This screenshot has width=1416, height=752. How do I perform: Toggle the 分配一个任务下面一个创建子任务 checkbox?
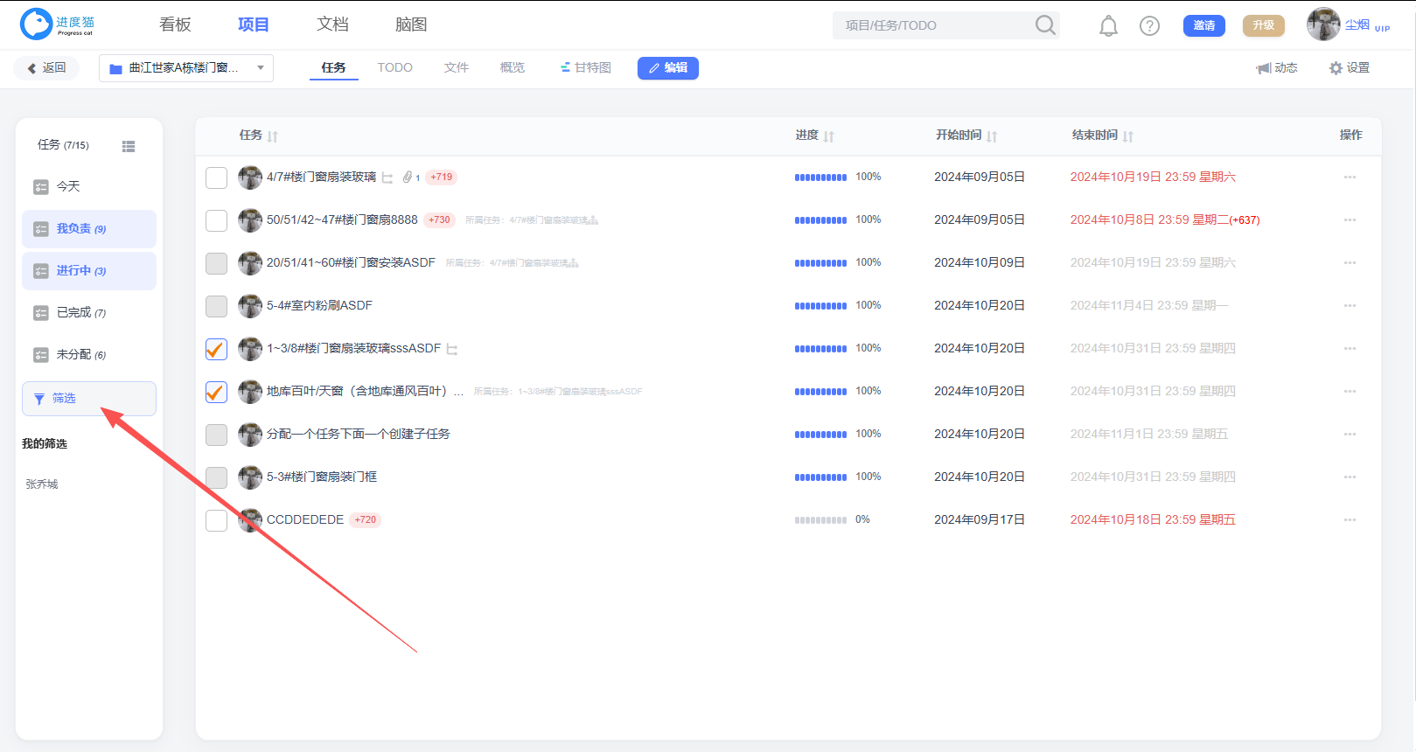pyautogui.click(x=216, y=435)
